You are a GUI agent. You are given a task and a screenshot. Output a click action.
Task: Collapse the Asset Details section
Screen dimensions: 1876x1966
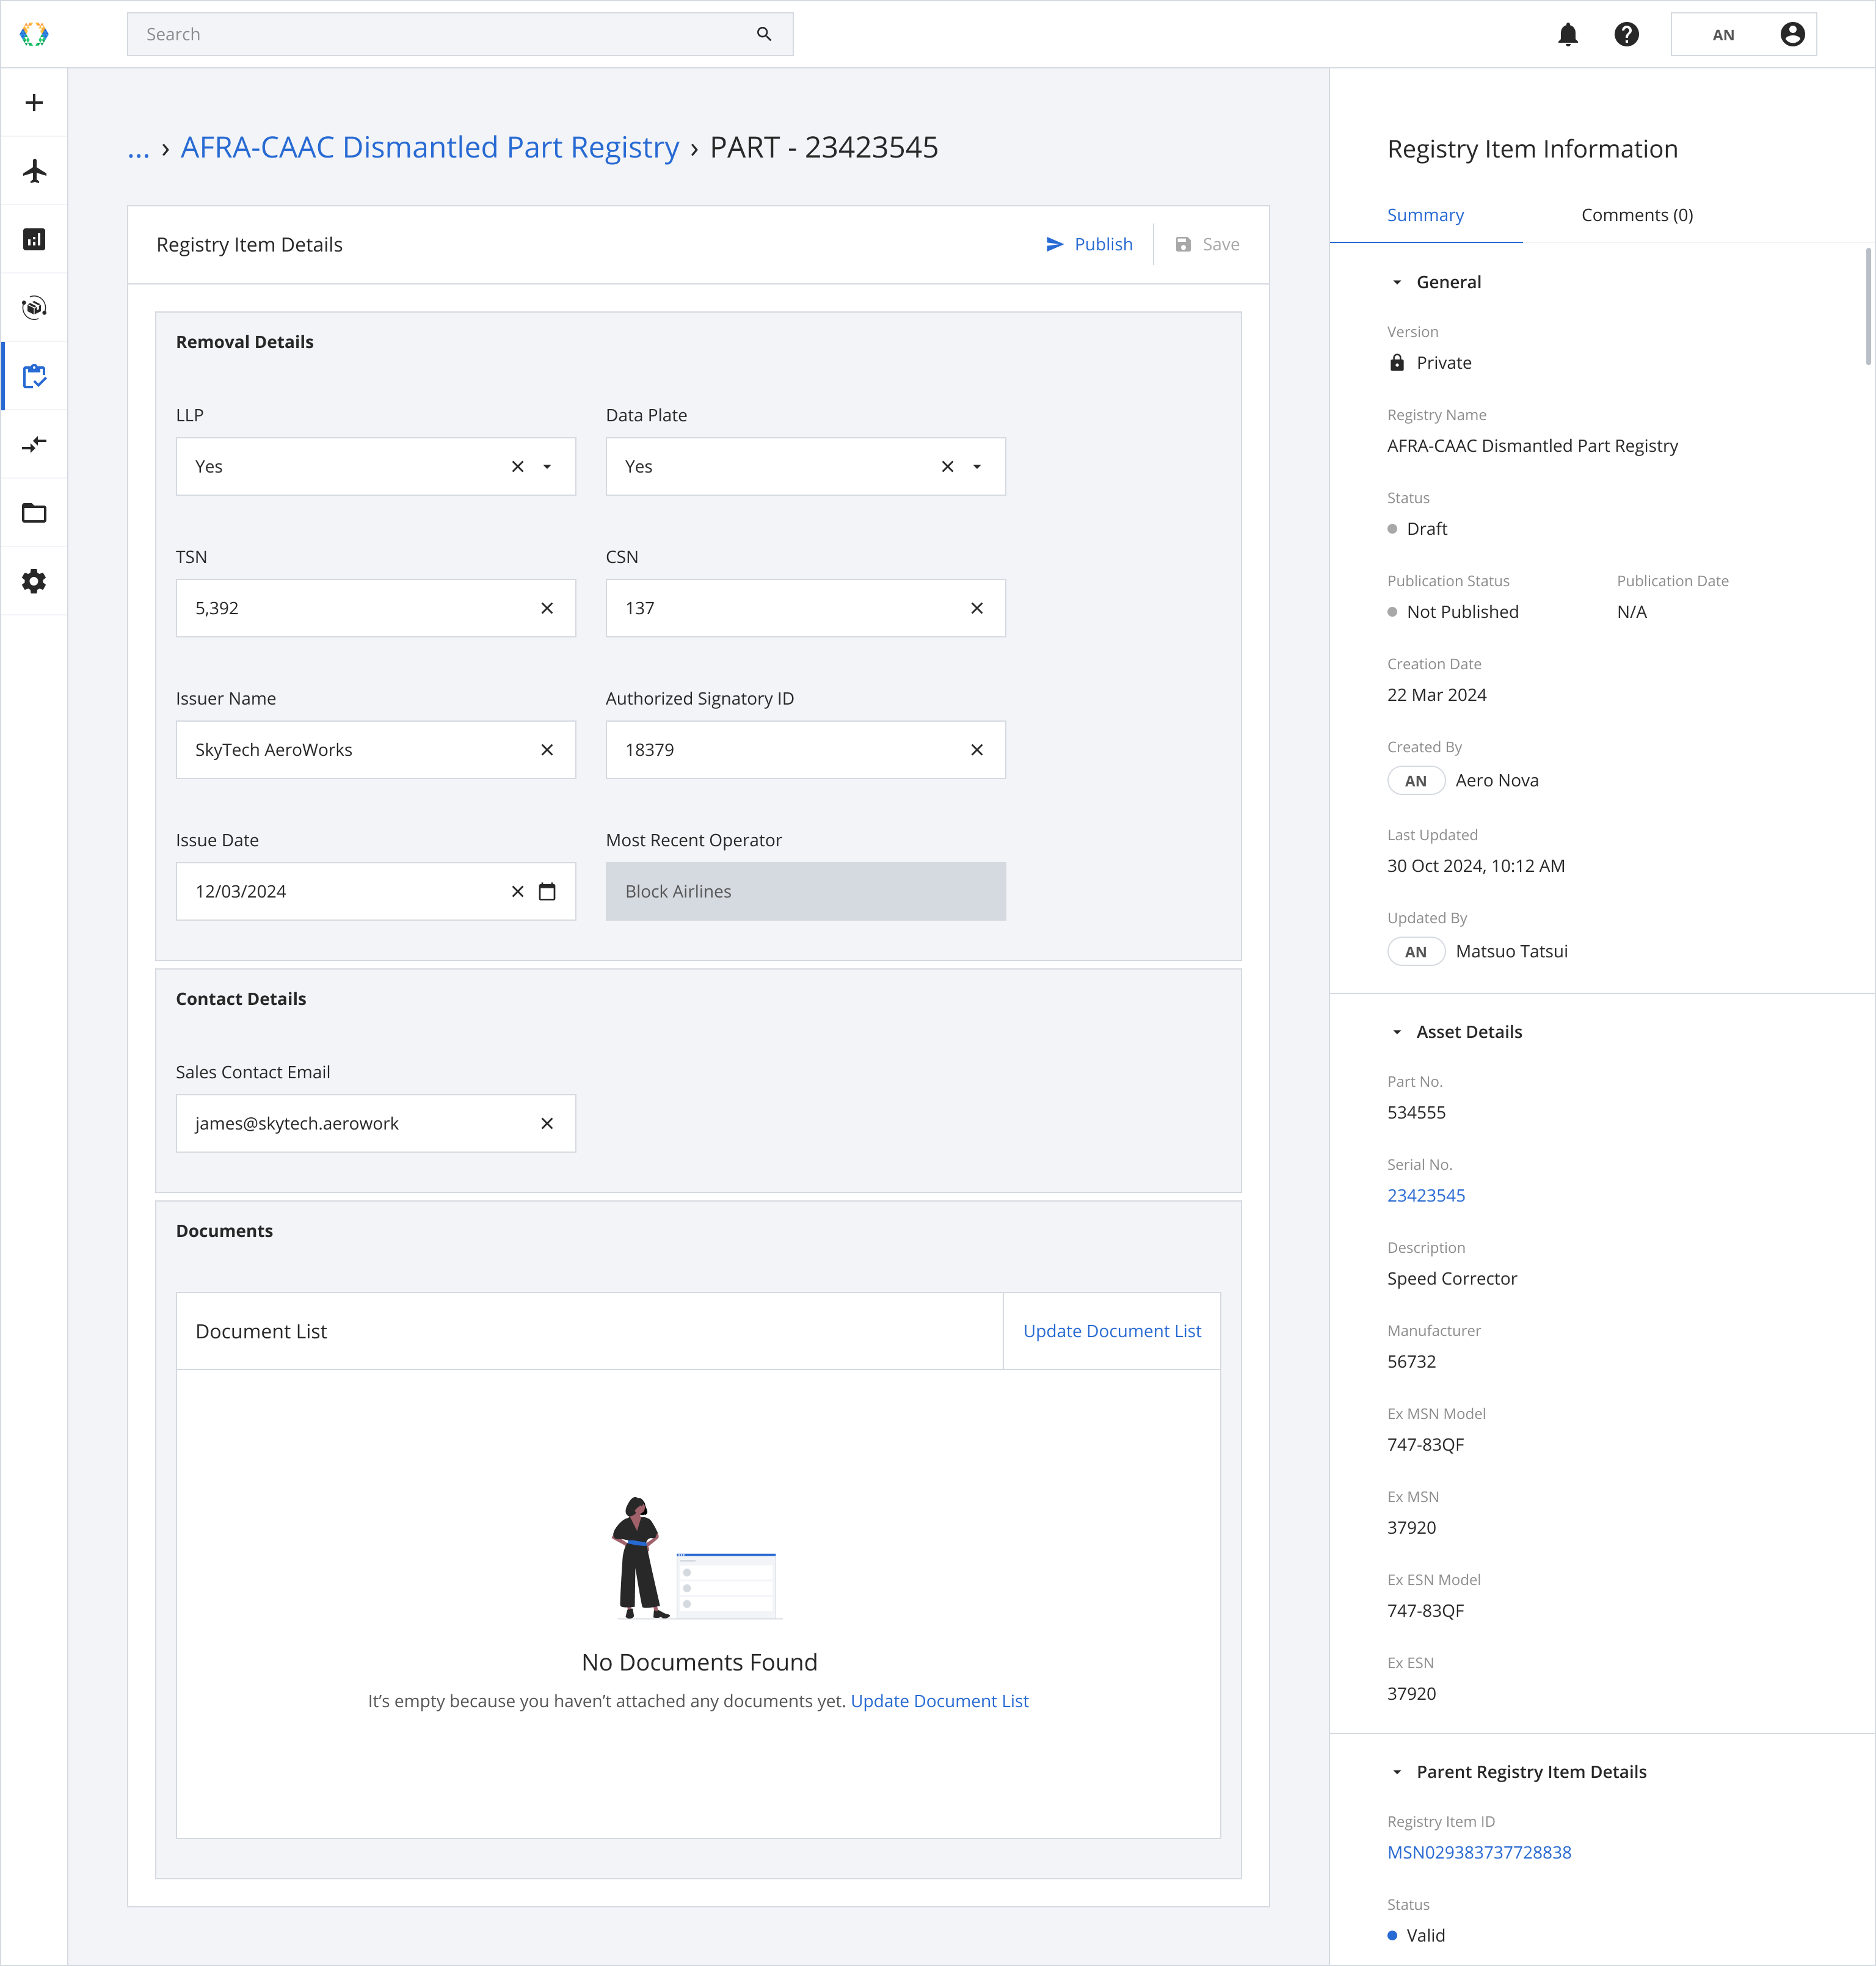click(1397, 1032)
